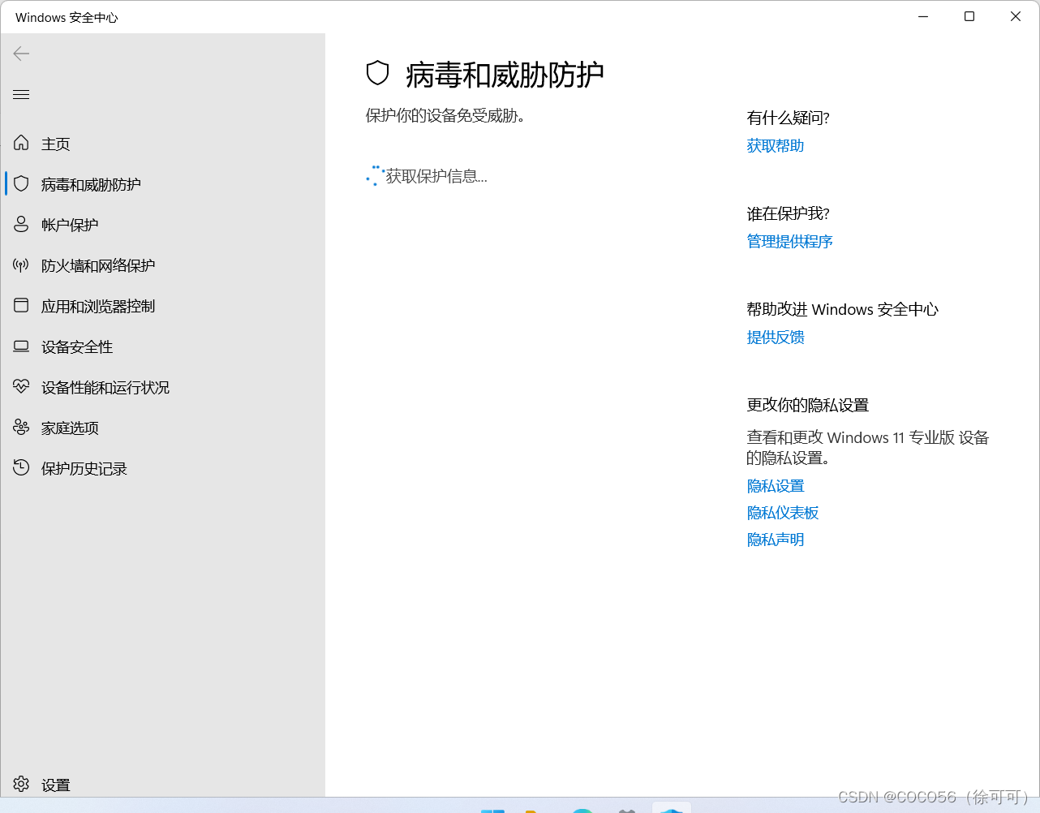Open 设备性能和运行状况 via the heart icon
The height and width of the screenshot is (813, 1040).
pos(21,386)
